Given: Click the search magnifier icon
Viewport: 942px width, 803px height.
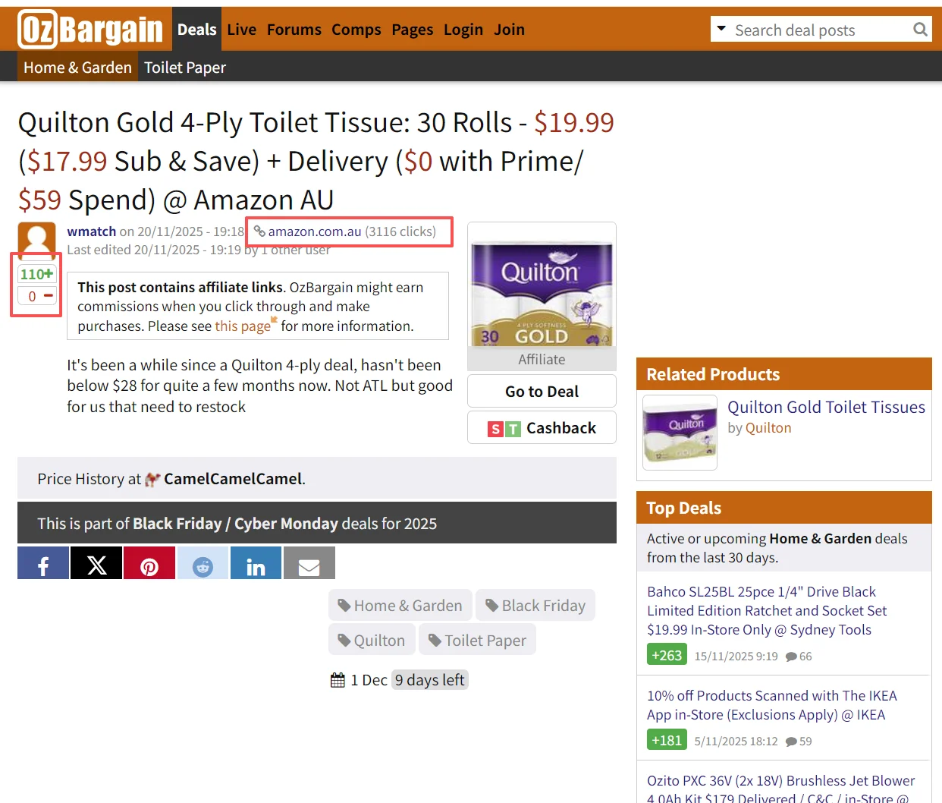Looking at the screenshot, I should 920,30.
